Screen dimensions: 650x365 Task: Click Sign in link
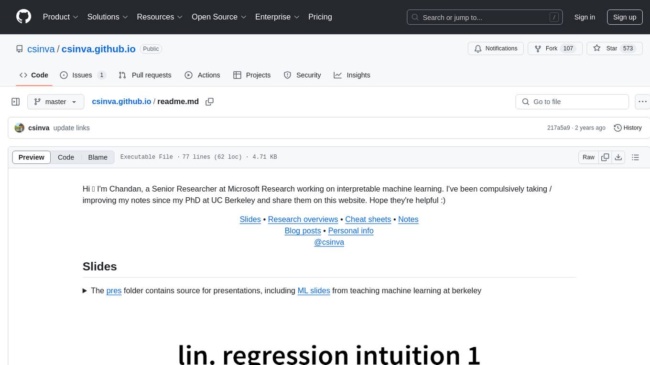pyautogui.click(x=585, y=17)
